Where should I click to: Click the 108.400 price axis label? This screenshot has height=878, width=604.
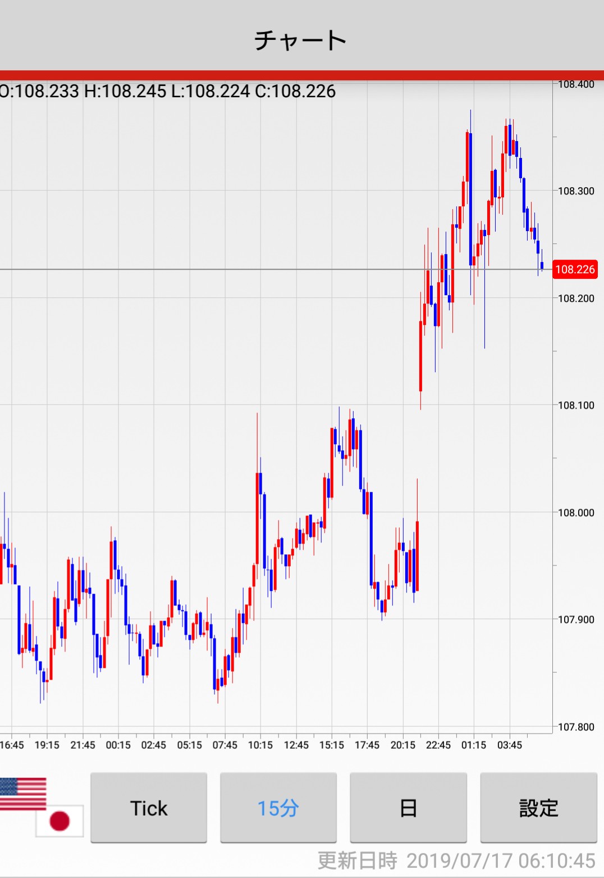click(575, 84)
